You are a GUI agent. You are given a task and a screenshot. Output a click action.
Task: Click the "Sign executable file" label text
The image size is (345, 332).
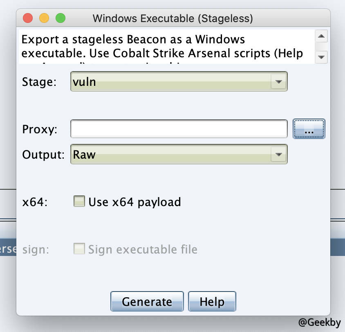coord(143,249)
